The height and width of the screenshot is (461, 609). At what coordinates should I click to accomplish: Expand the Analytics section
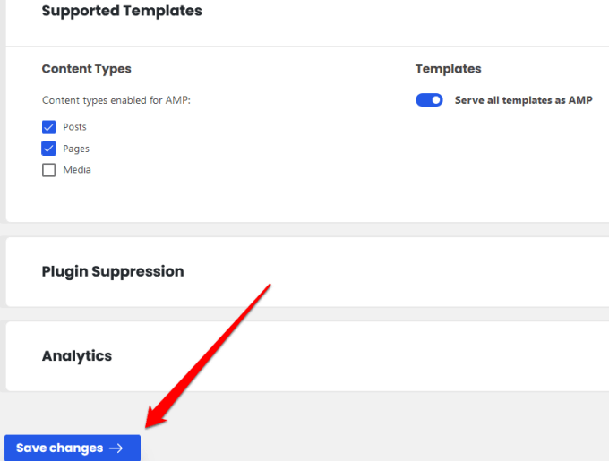click(x=77, y=355)
